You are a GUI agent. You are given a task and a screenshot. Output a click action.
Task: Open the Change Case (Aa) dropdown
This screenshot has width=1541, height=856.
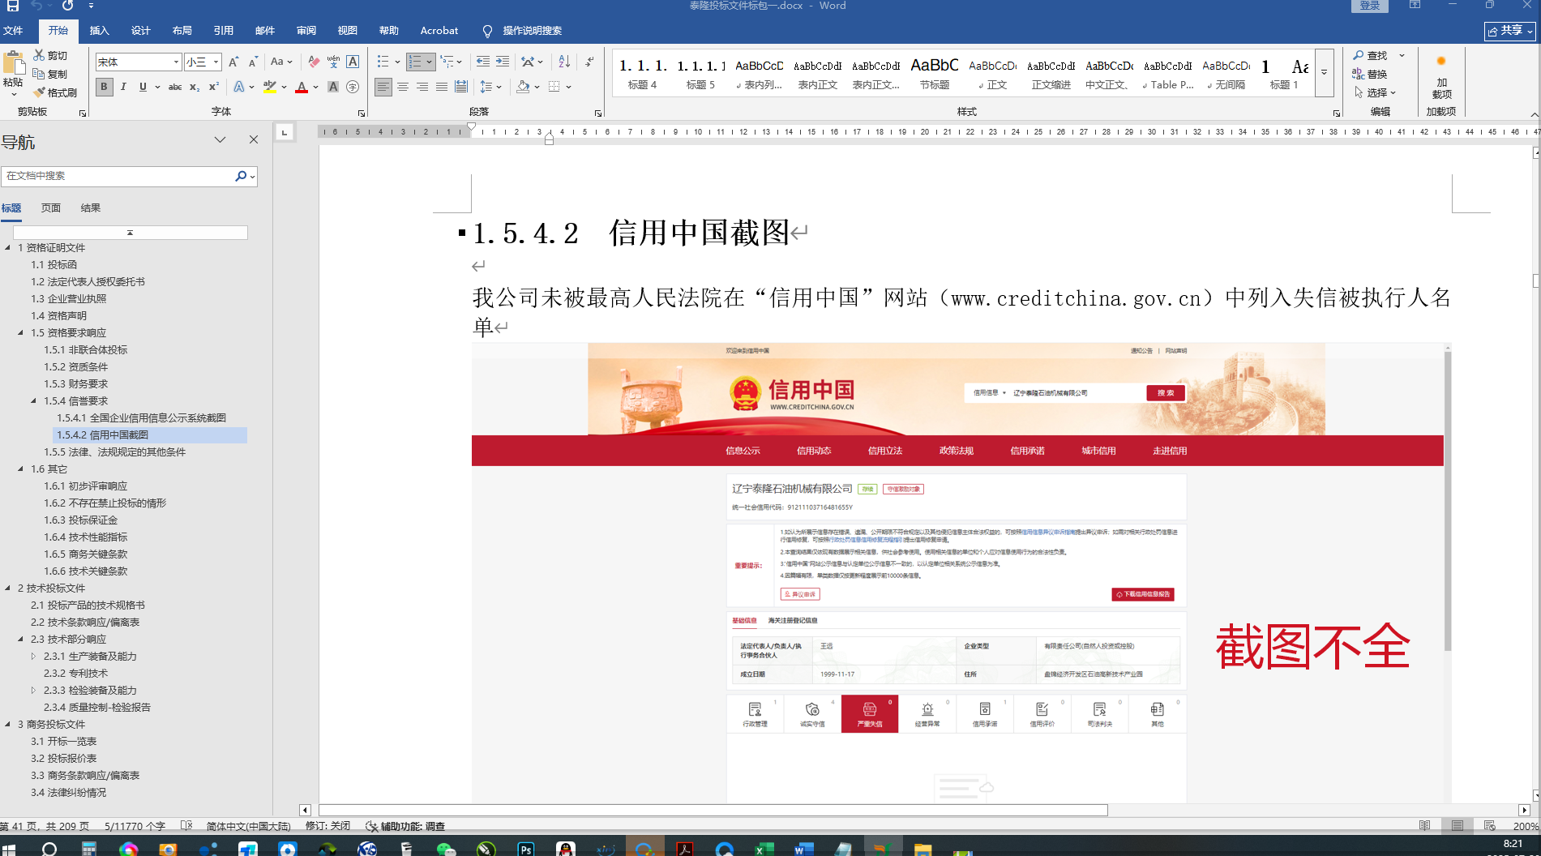pyautogui.click(x=281, y=62)
